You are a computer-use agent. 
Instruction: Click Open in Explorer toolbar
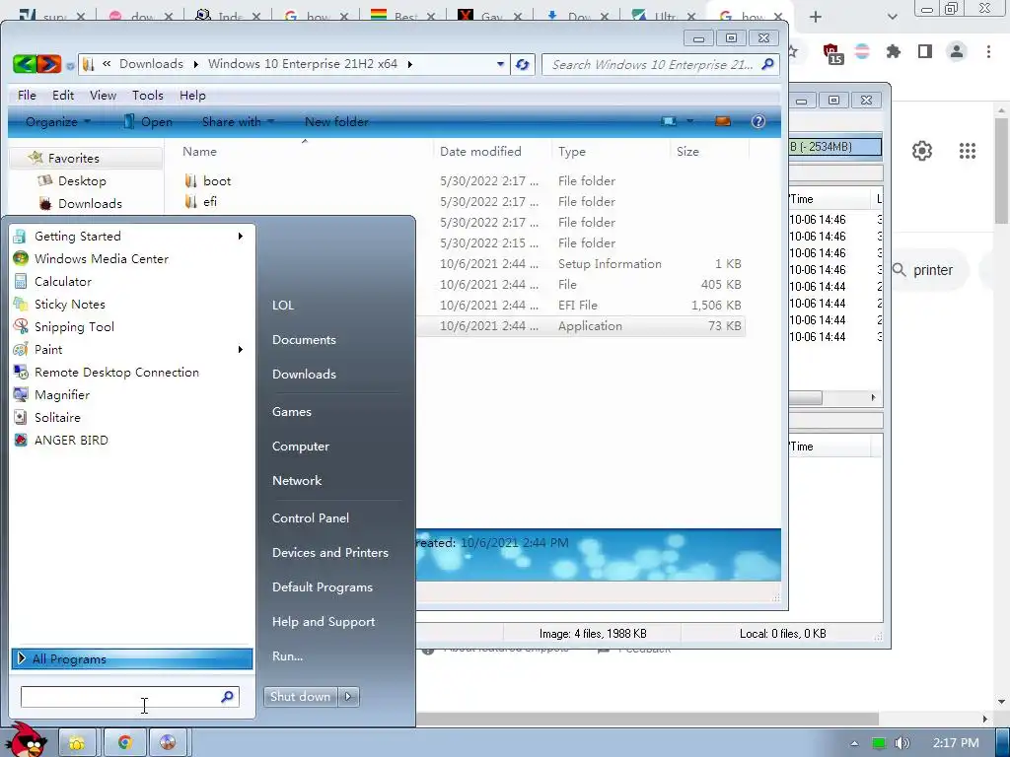[x=148, y=121]
